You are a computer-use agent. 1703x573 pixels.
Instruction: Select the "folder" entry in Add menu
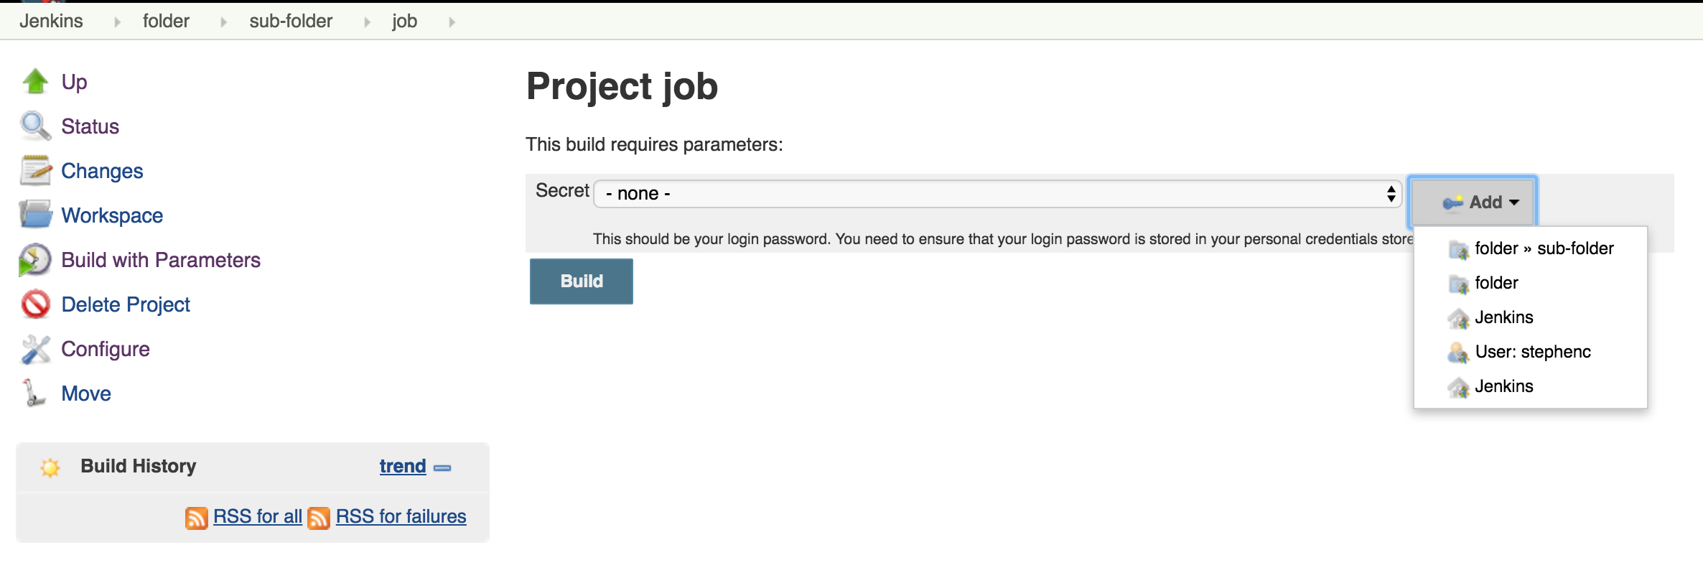coord(1496,283)
